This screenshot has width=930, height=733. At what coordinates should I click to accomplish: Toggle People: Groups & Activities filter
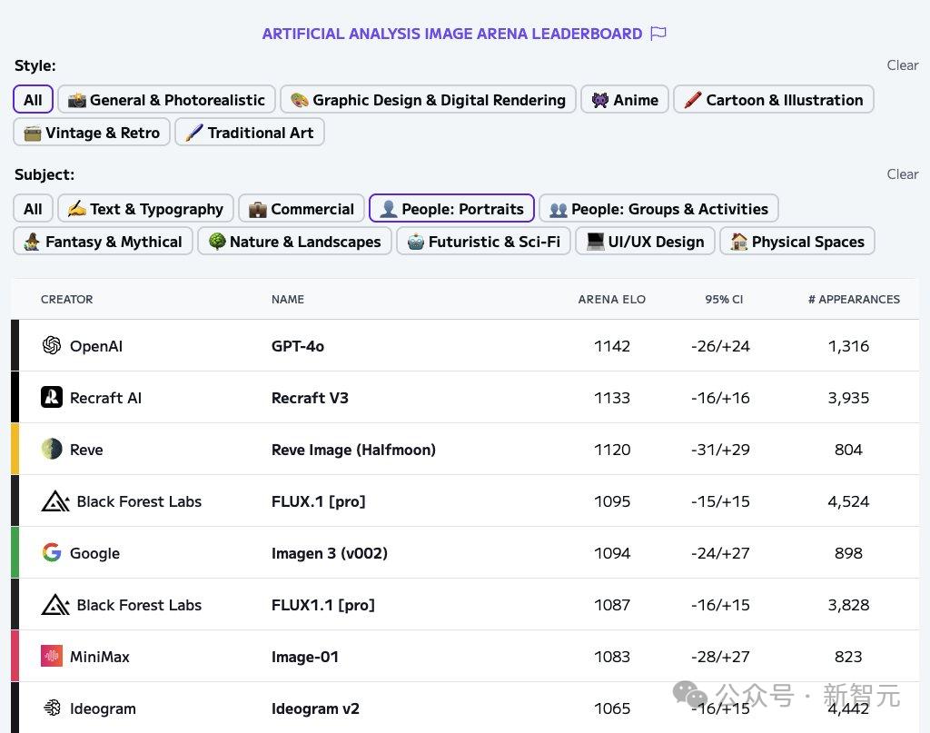coord(659,209)
